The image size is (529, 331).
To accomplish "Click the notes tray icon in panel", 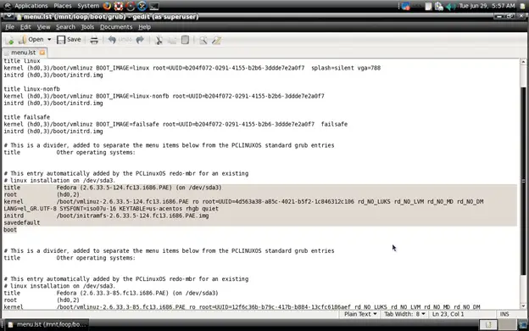I will pyautogui.click(x=428, y=6).
